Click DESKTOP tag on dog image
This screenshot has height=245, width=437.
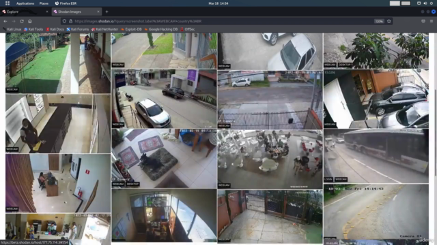tap(132, 184)
